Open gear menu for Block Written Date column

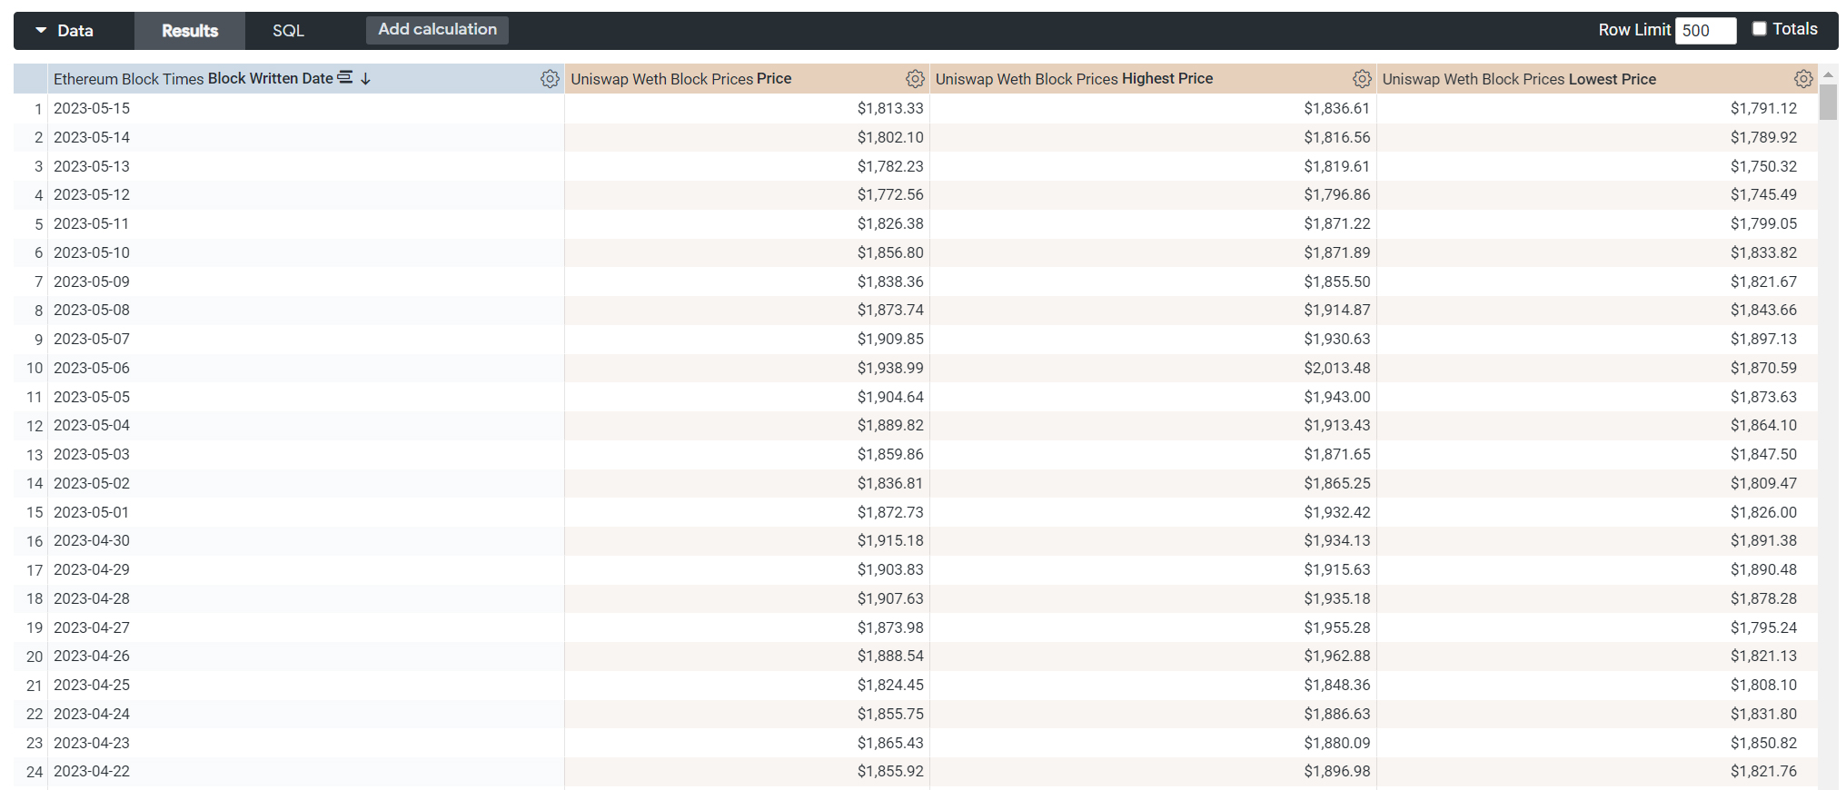point(550,79)
